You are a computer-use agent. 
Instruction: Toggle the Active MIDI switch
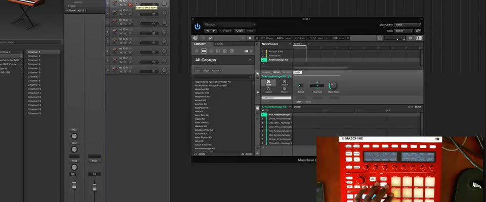click(301, 85)
